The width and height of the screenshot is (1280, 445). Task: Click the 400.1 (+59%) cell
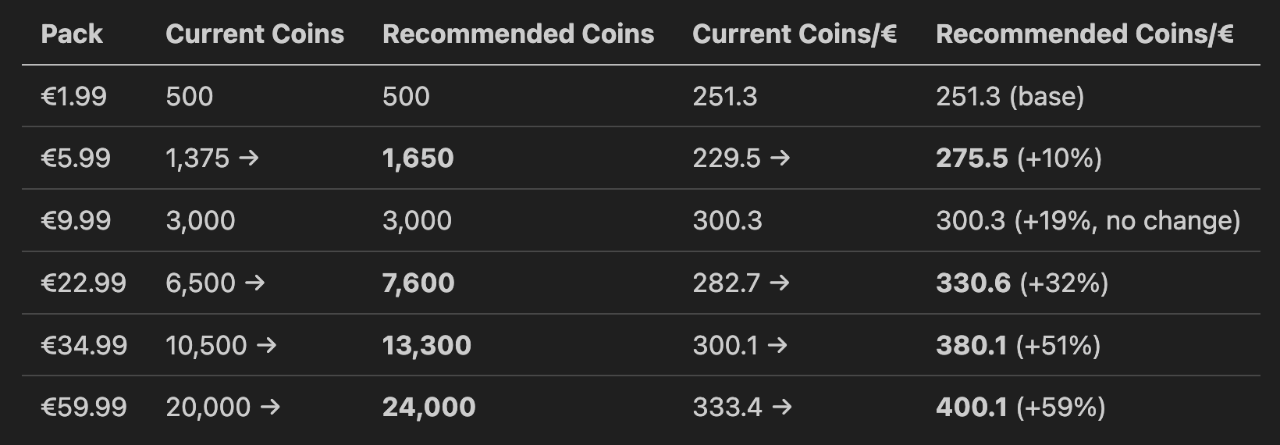1020,407
